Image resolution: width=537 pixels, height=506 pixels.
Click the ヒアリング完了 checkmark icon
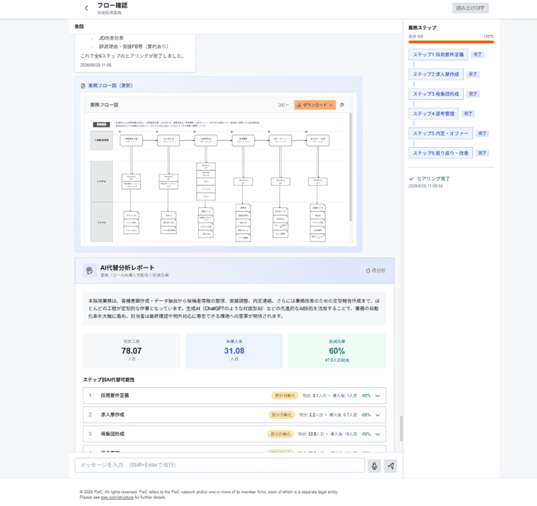411,179
